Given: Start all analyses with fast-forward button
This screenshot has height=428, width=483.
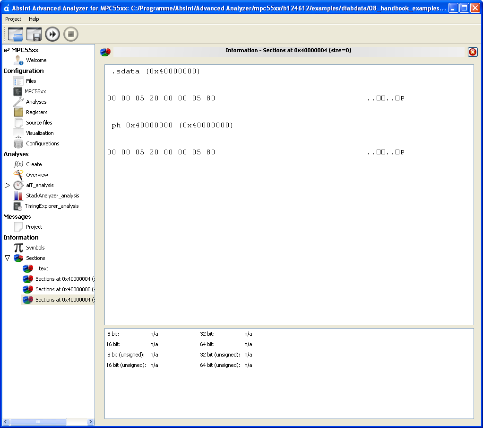Looking at the screenshot, I should [x=52, y=34].
